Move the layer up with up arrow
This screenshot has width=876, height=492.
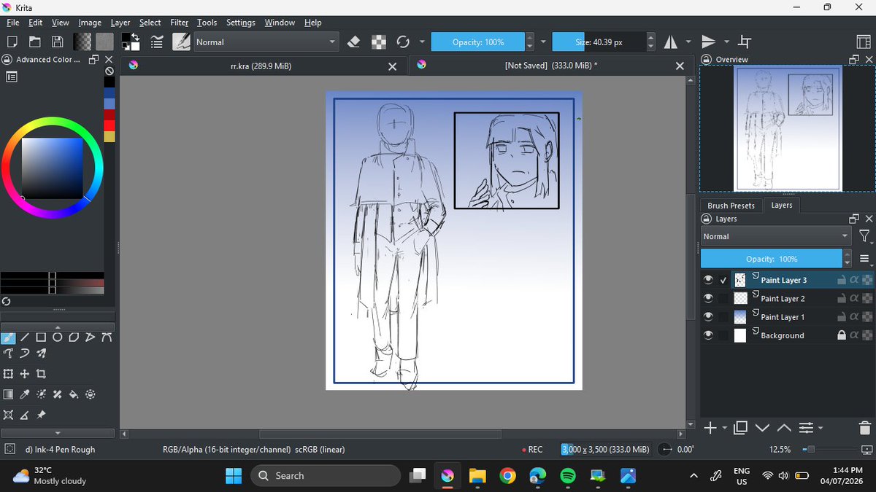tap(784, 428)
